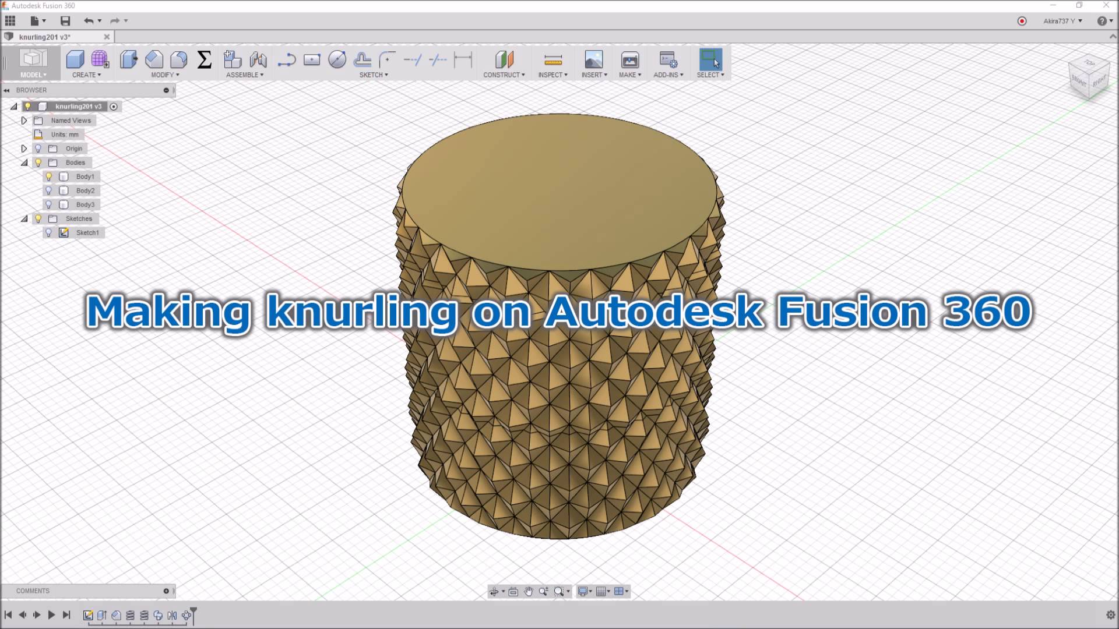Open the ASSEMBLE menu

tap(245, 75)
